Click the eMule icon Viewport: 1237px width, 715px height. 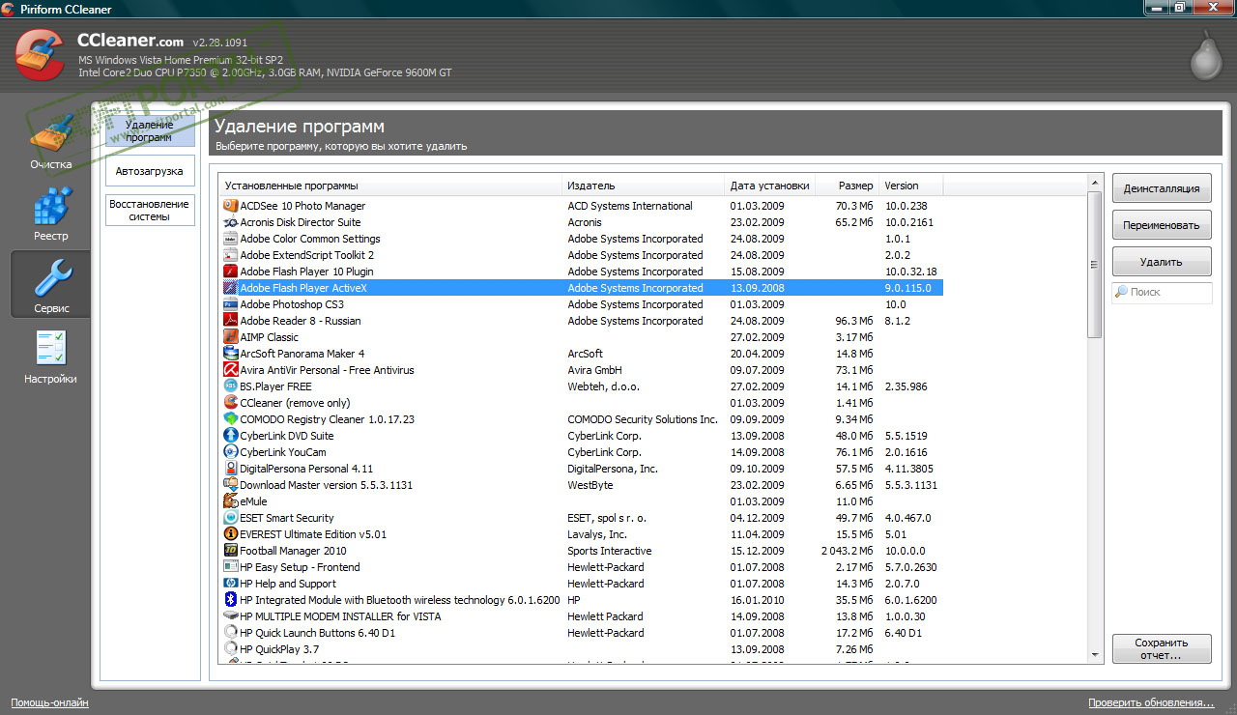coord(231,501)
